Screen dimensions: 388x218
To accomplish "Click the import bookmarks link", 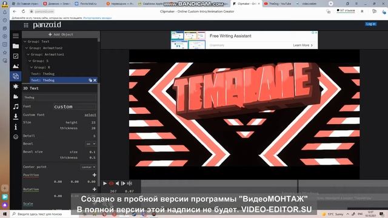I will tap(97, 18).
